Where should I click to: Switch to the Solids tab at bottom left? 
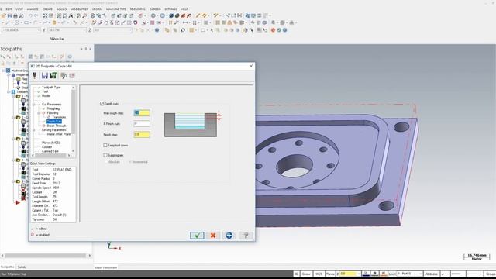pyautogui.click(x=22, y=267)
